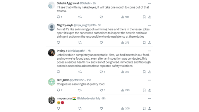The height and width of the screenshot is (112, 199).
Task: Share Praisy J's tweet
Action: pos(150,72)
